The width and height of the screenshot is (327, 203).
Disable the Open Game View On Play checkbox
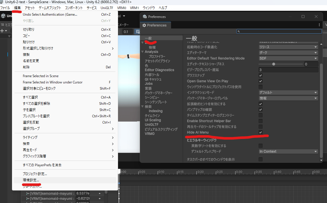click(260, 81)
